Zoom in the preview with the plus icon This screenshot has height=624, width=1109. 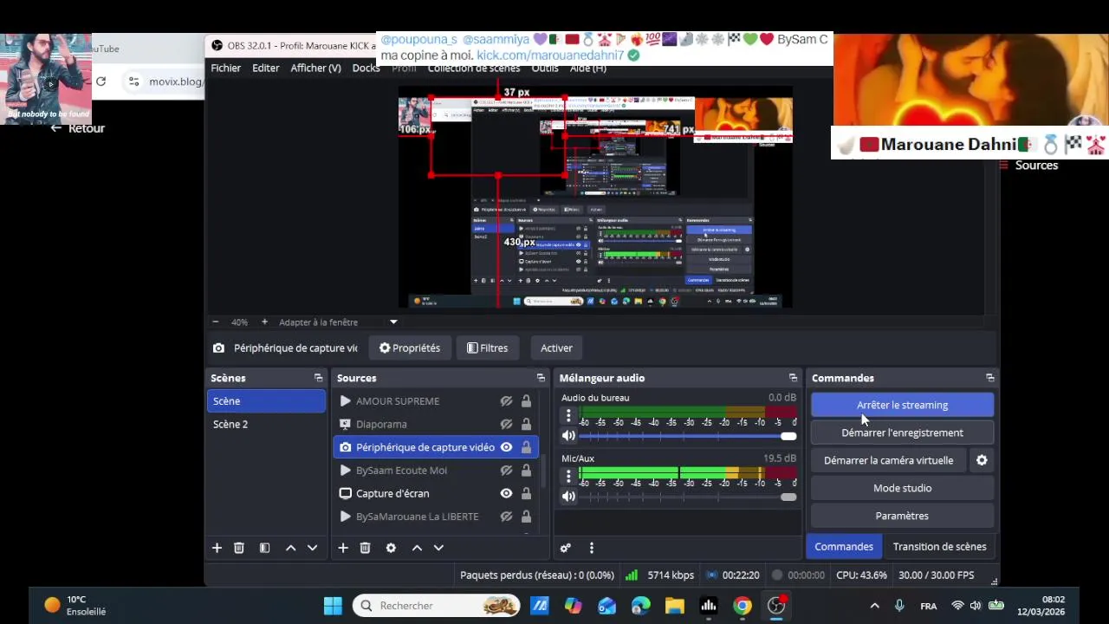[264, 322]
